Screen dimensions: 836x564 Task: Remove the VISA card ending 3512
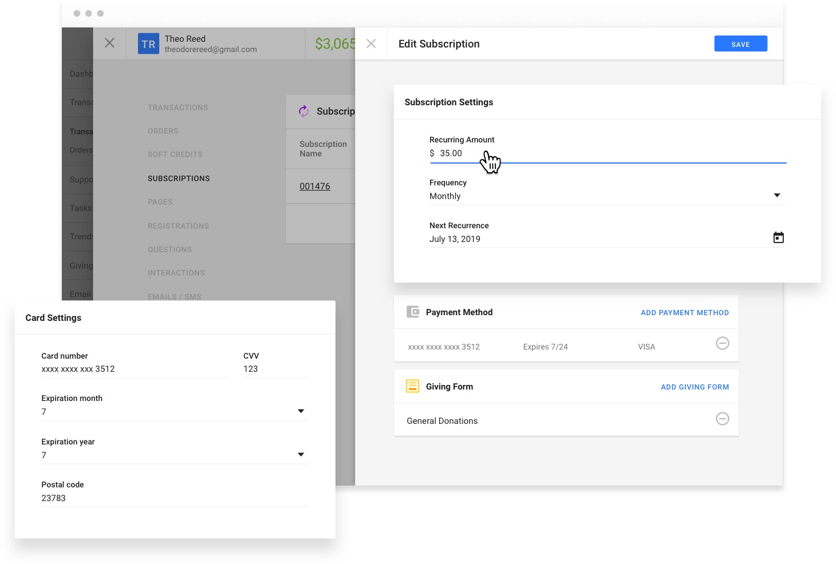(722, 343)
